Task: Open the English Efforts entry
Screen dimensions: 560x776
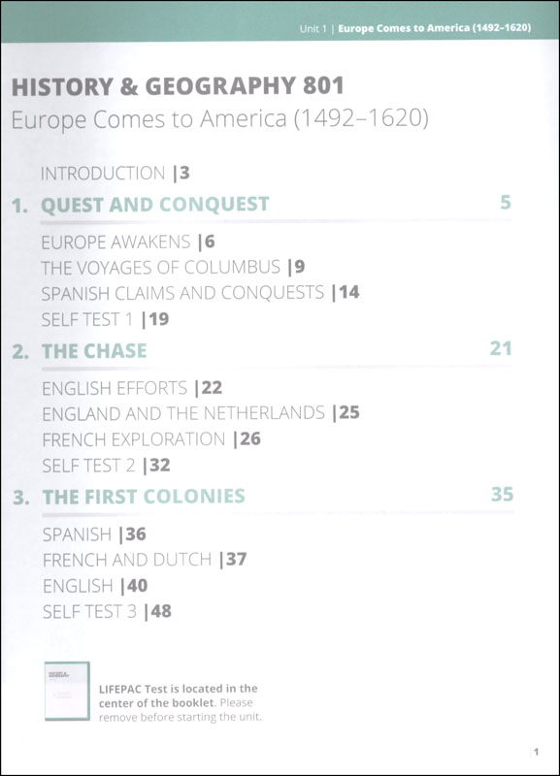Action: [x=132, y=388]
